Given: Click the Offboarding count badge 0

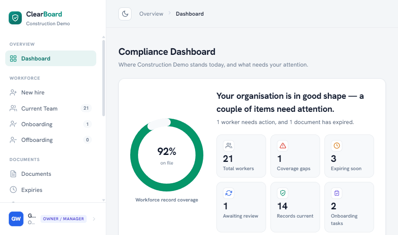Looking at the screenshot, I should pyautogui.click(x=88, y=140).
